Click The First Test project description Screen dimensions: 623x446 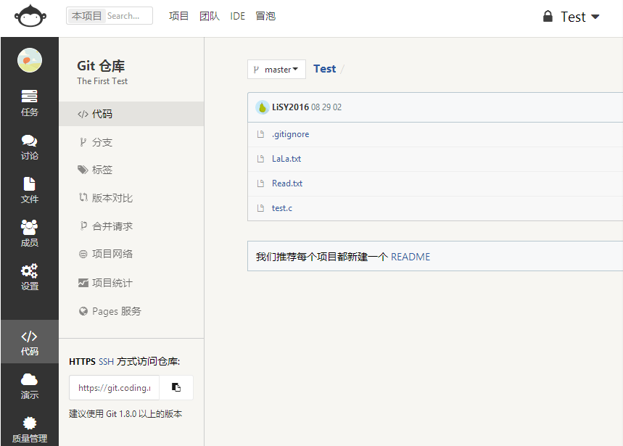102,81
